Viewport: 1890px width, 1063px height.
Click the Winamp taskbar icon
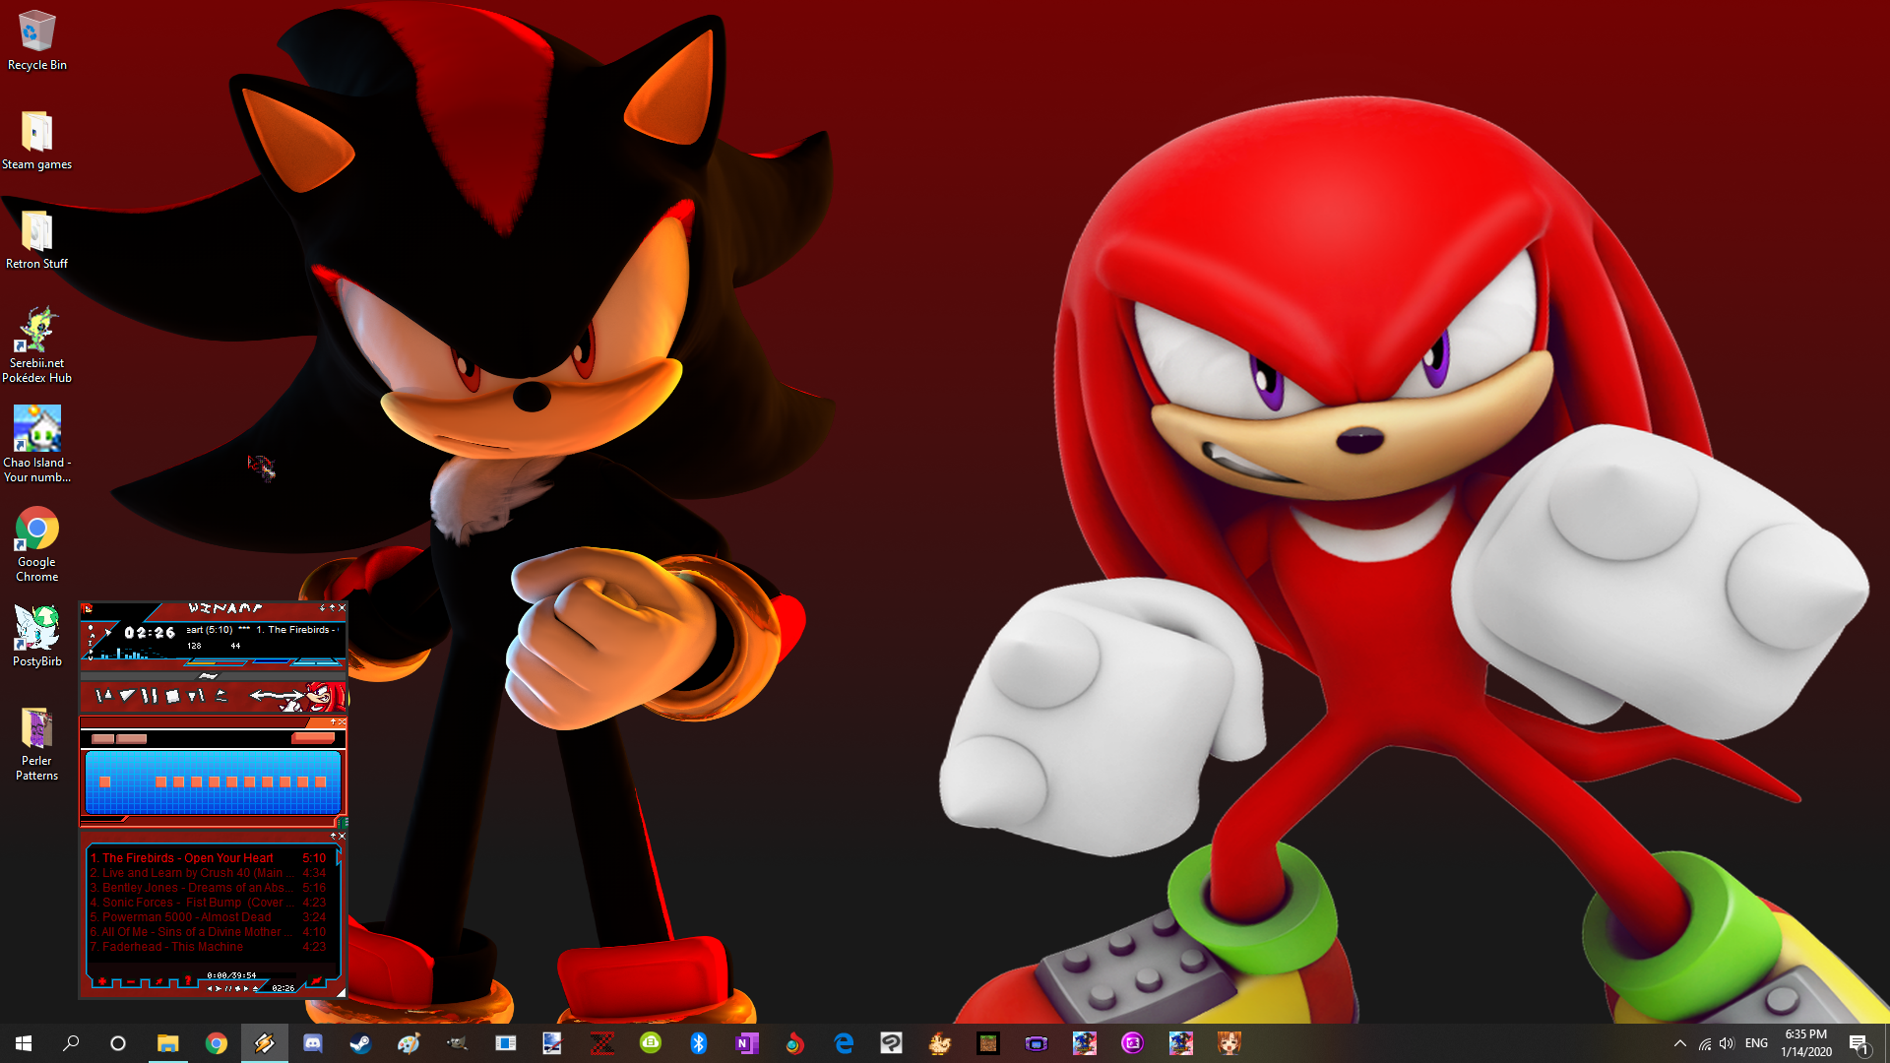click(x=264, y=1043)
